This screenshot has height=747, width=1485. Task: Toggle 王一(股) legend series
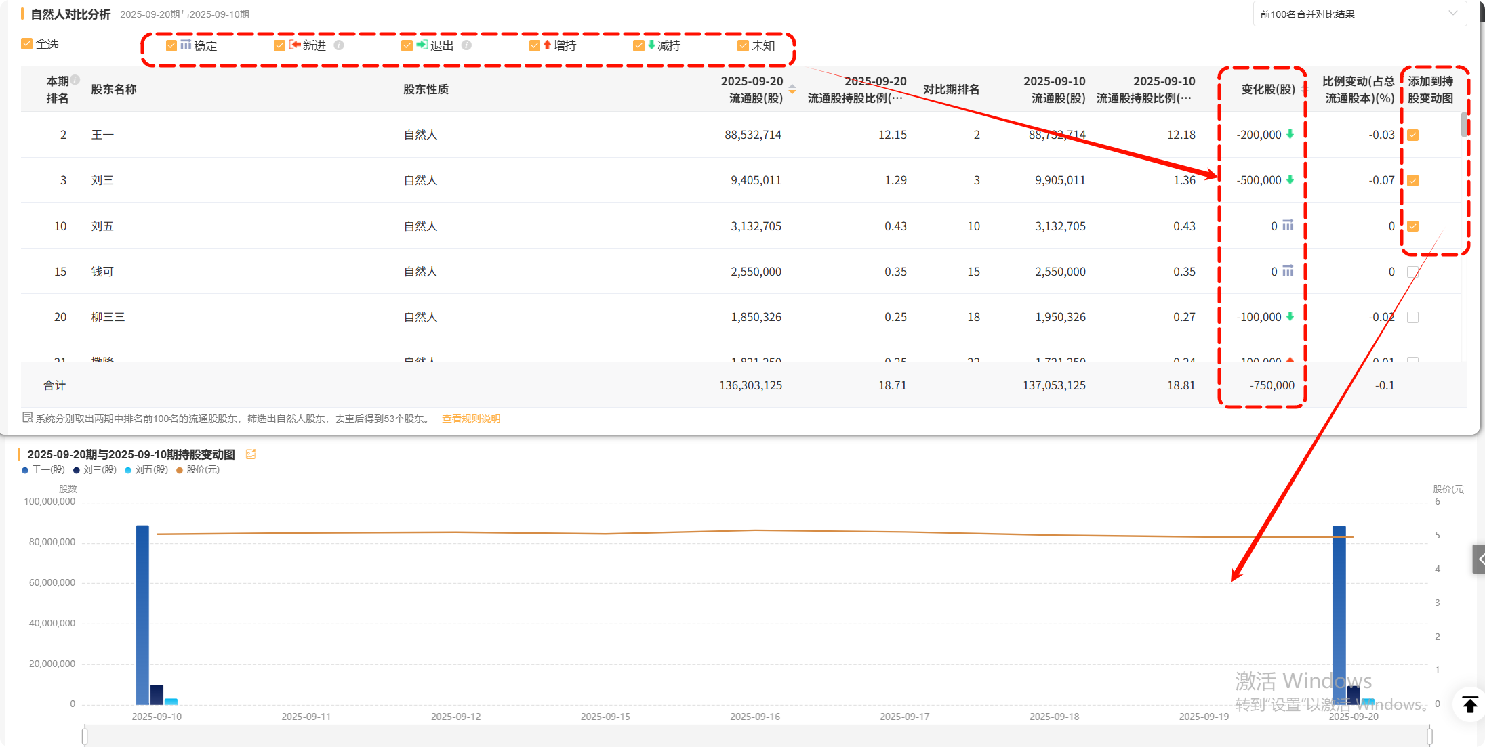43,470
